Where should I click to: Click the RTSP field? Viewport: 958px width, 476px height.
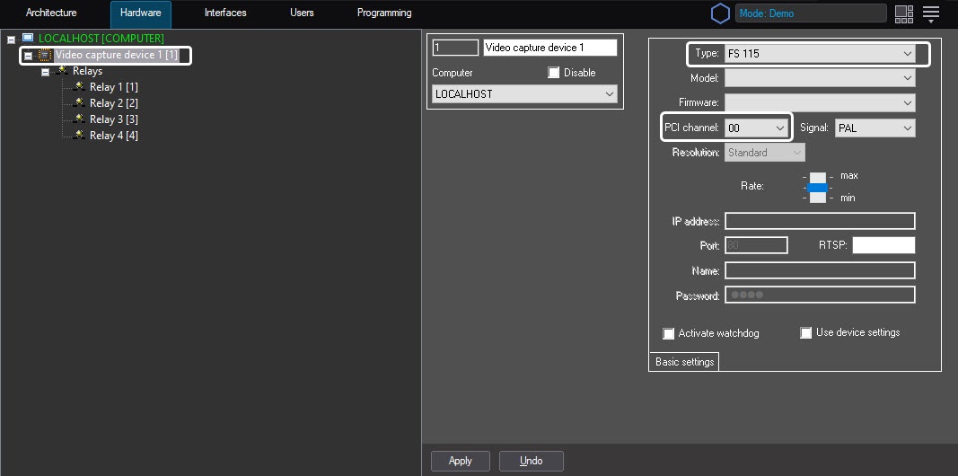click(x=883, y=245)
